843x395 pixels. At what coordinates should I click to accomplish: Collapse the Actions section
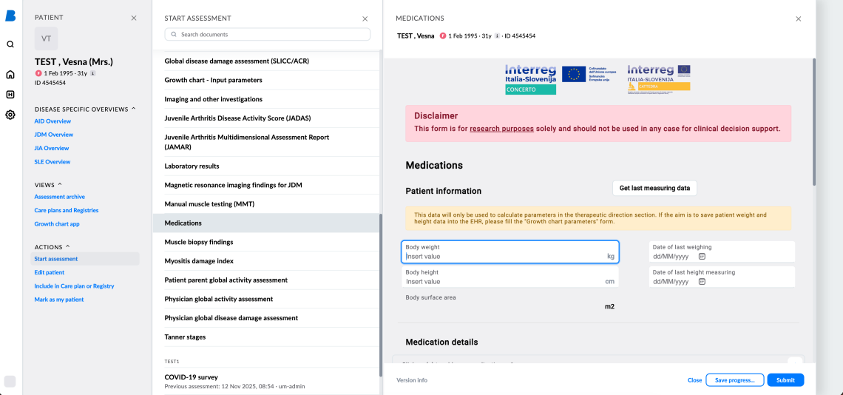point(67,247)
